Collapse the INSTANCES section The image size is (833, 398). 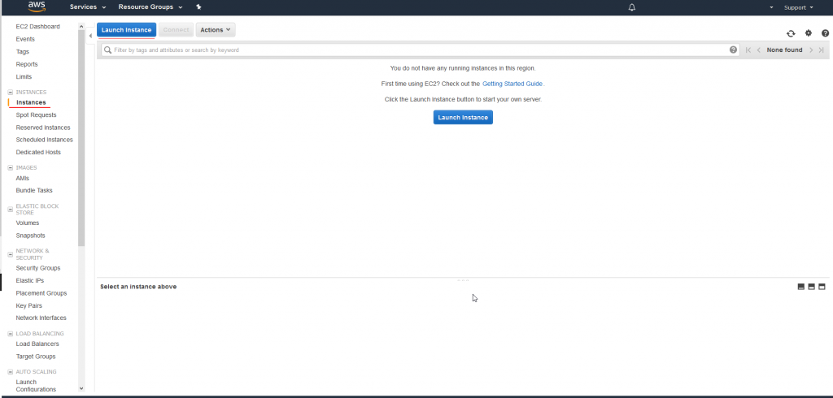10,93
